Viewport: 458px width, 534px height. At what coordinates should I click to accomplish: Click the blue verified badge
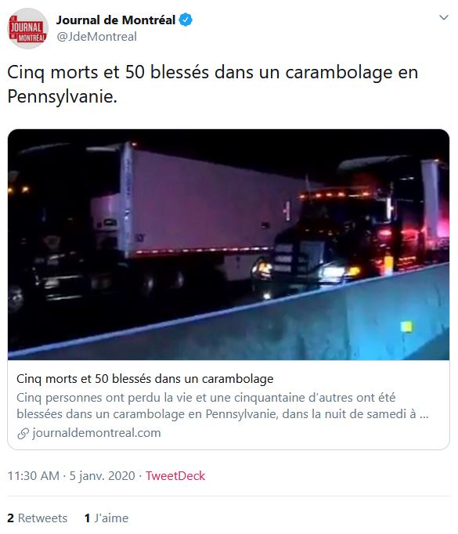pyautogui.click(x=186, y=20)
